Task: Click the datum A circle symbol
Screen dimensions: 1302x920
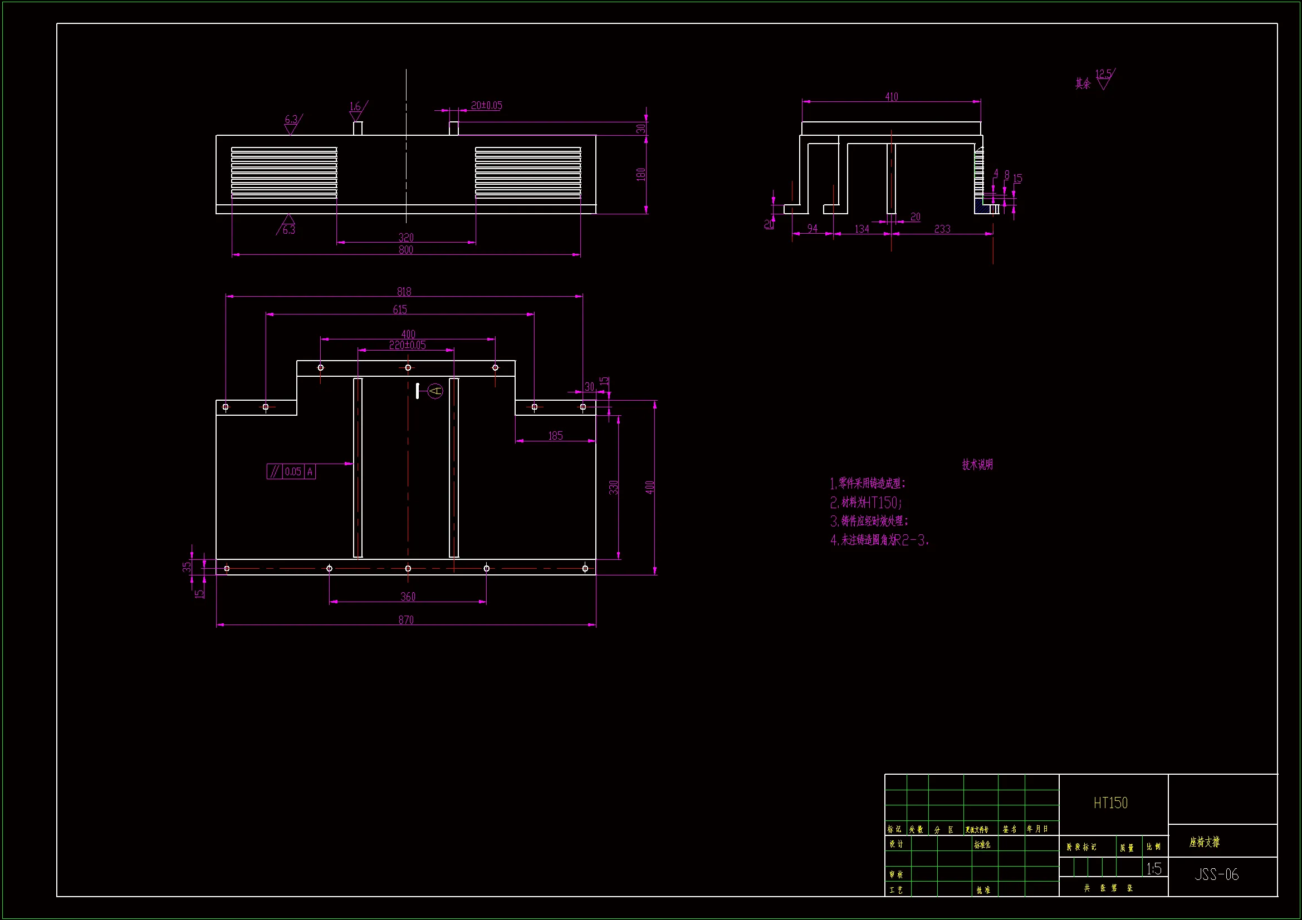Action: click(435, 391)
